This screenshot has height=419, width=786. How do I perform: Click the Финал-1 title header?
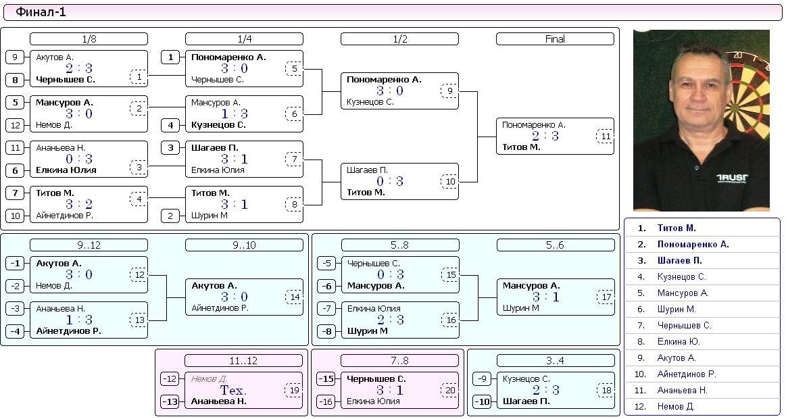coord(393,13)
